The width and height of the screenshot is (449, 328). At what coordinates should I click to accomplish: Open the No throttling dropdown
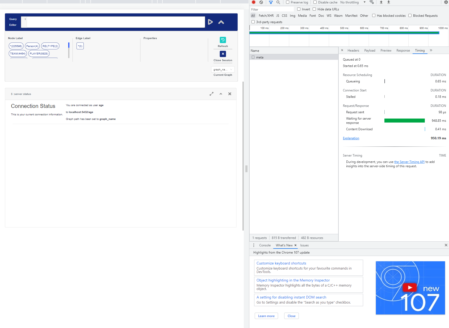[x=353, y=2]
